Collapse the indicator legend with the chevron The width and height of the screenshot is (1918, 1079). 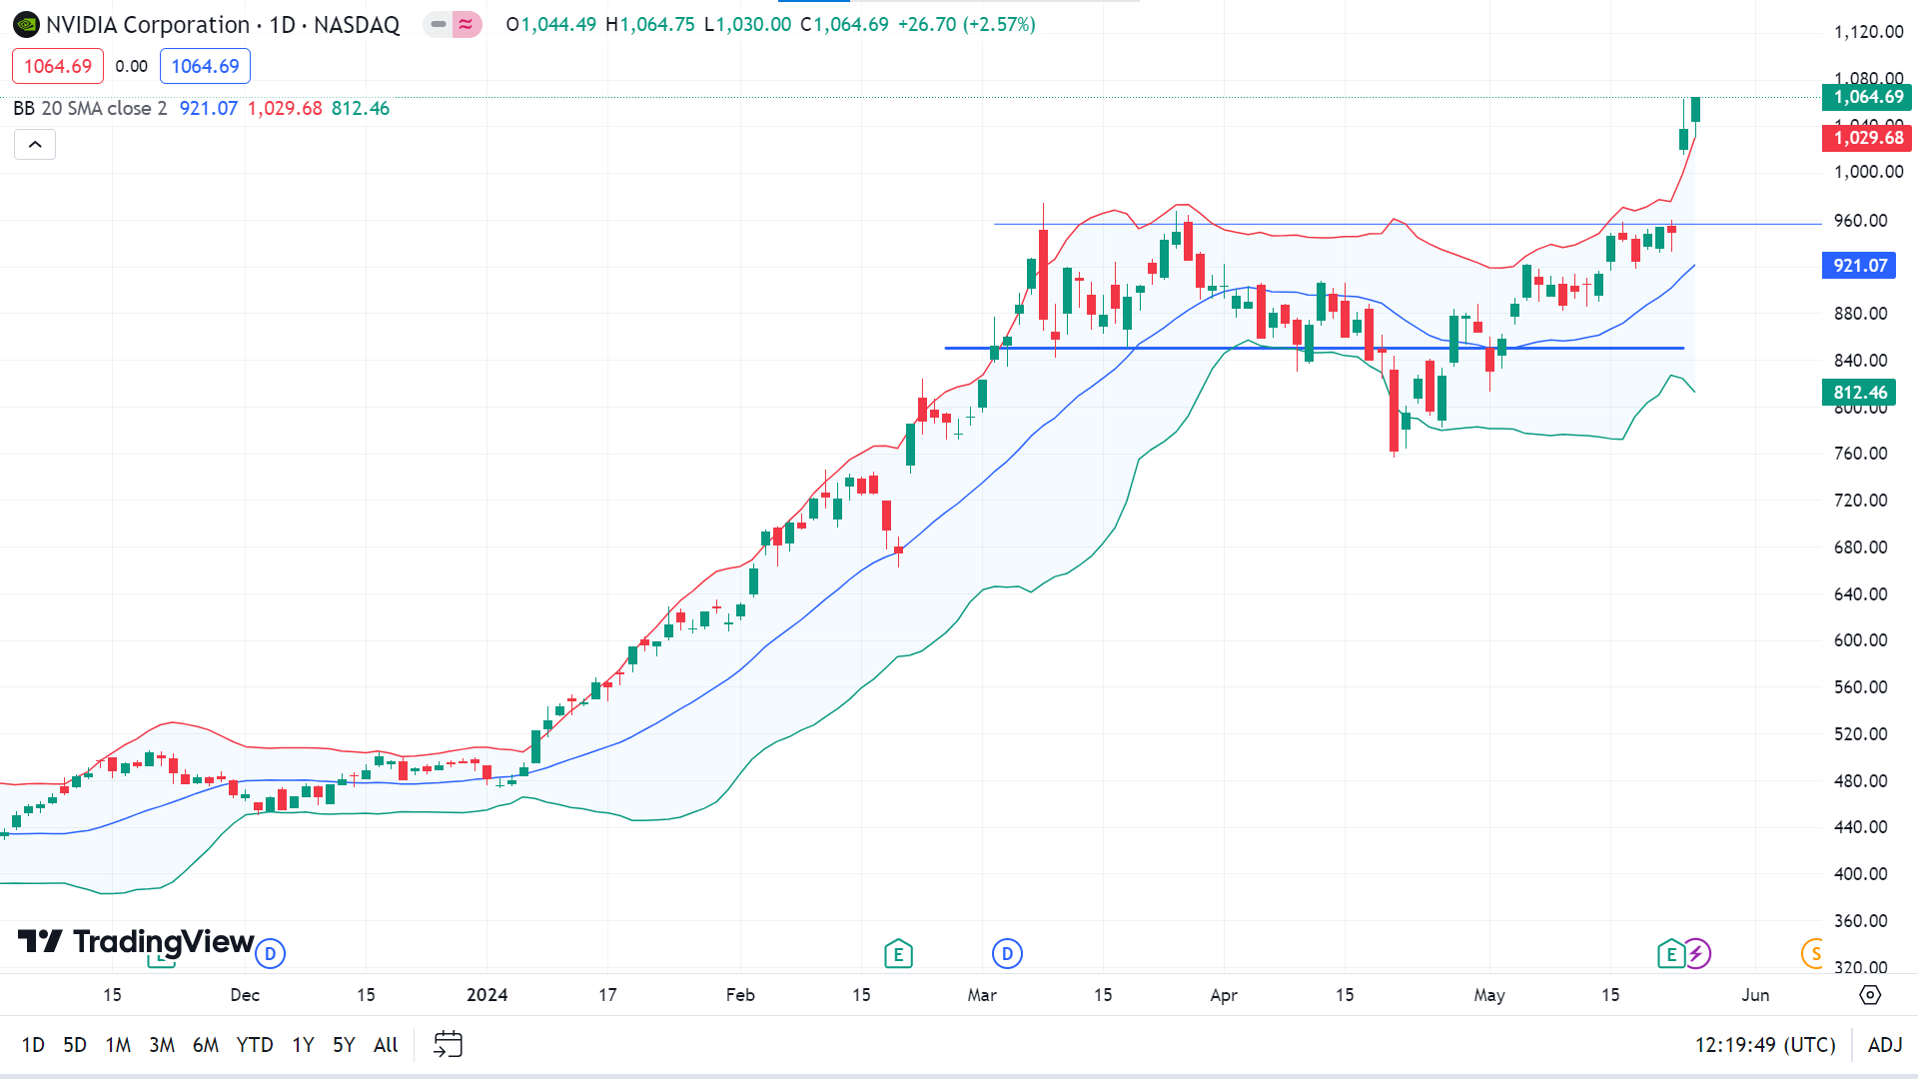35,145
